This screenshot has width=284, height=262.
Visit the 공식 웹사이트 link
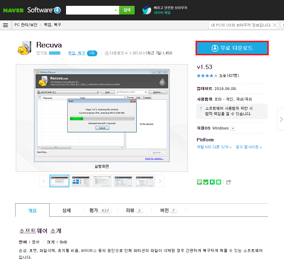[x=248, y=147]
